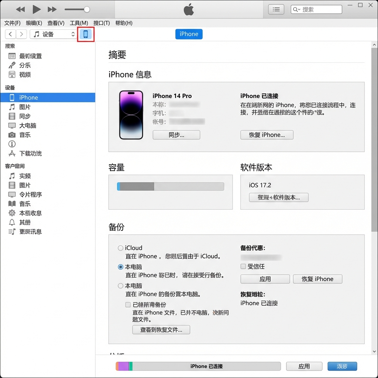Click the 恢复 iPhone... button in info panel
The height and width of the screenshot is (378, 378).
point(267,135)
